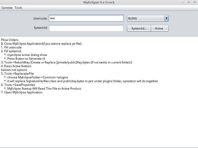Close the MyEclipse 9.x Crack window
The height and width of the screenshot is (148, 198).
pyautogui.click(x=194, y=2)
